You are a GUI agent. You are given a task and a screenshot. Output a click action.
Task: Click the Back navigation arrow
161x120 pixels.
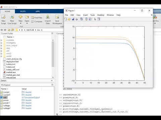2,30
